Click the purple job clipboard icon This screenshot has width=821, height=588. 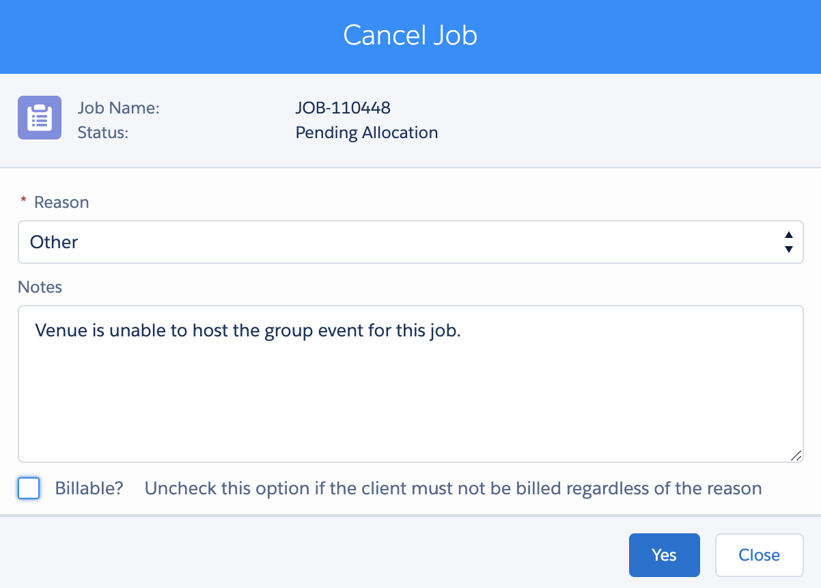point(40,118)
